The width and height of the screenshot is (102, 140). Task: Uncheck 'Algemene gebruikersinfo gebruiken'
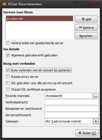[x=8, y=55]
